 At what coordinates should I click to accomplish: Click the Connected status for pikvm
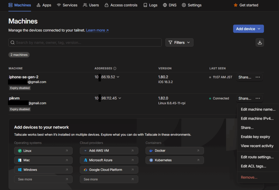(221, 98)
